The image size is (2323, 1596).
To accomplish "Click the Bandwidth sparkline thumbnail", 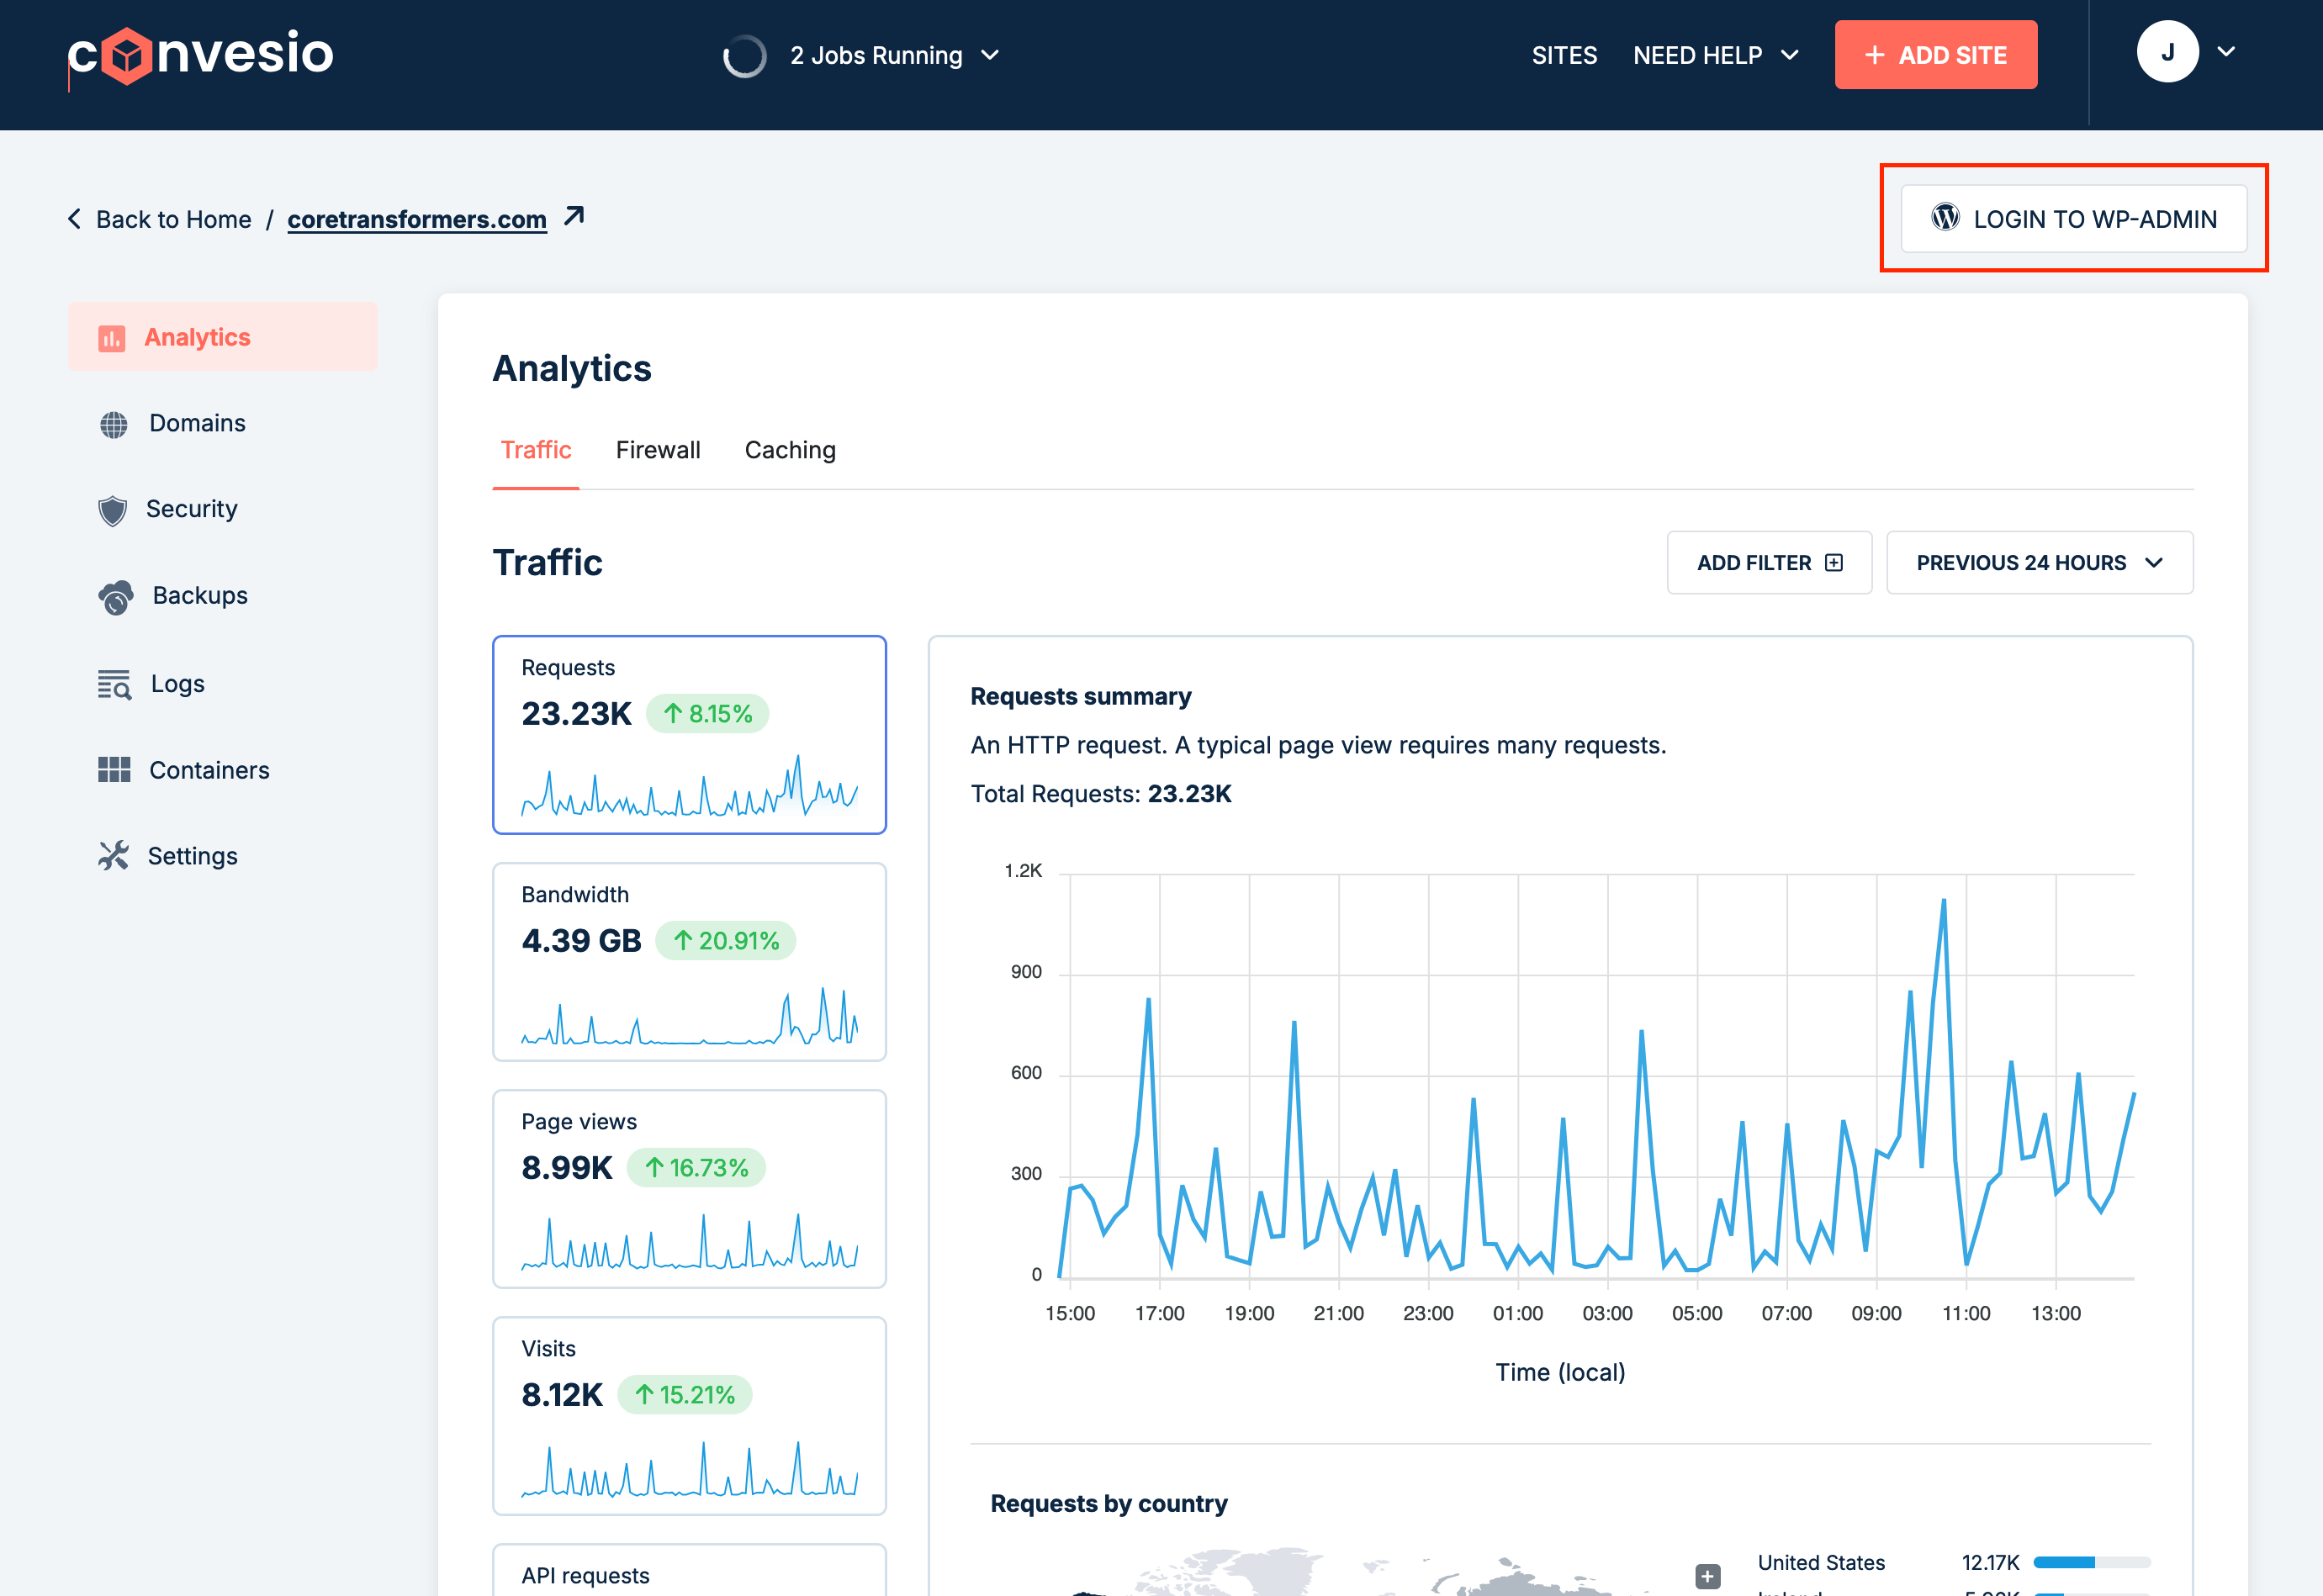I will click(x=689, y=1016).
